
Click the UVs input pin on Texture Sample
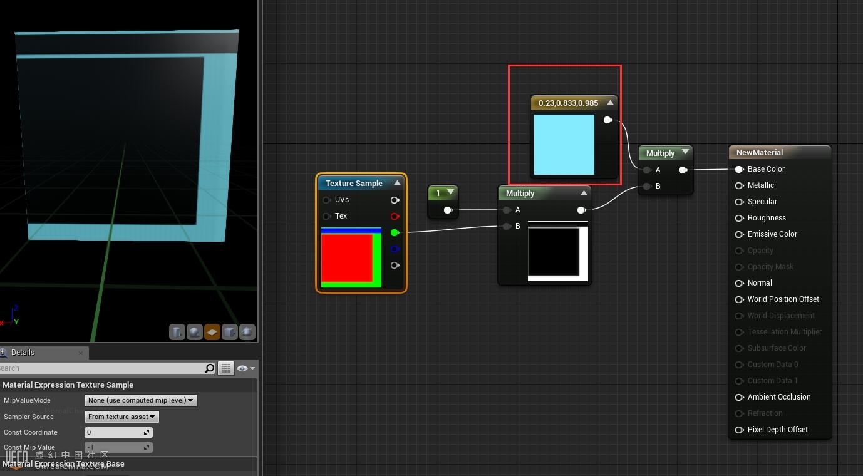click(x=326, y=200)
